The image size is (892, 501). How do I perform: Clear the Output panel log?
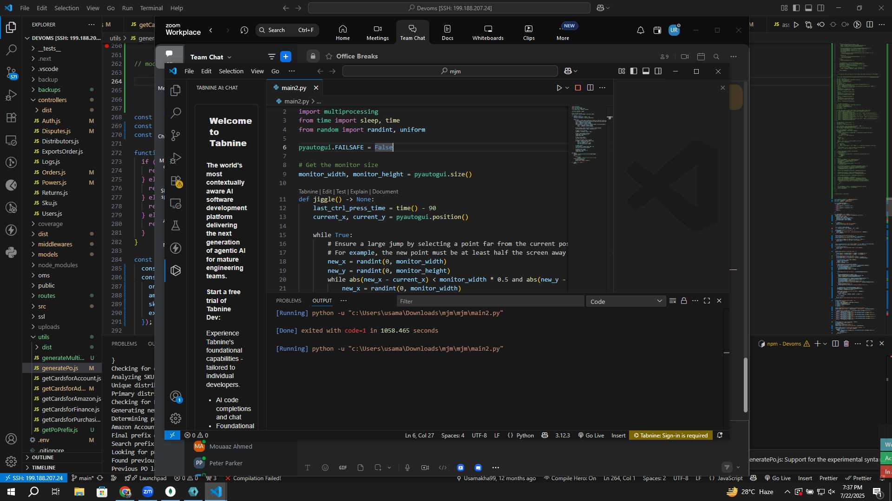pos(672,301)
